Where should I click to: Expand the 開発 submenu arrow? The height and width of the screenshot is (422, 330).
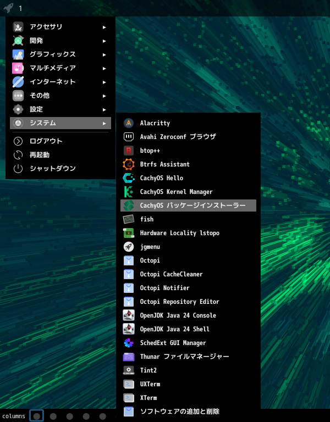(x=105, y=41)
